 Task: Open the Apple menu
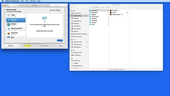click(x=3, y=1)
